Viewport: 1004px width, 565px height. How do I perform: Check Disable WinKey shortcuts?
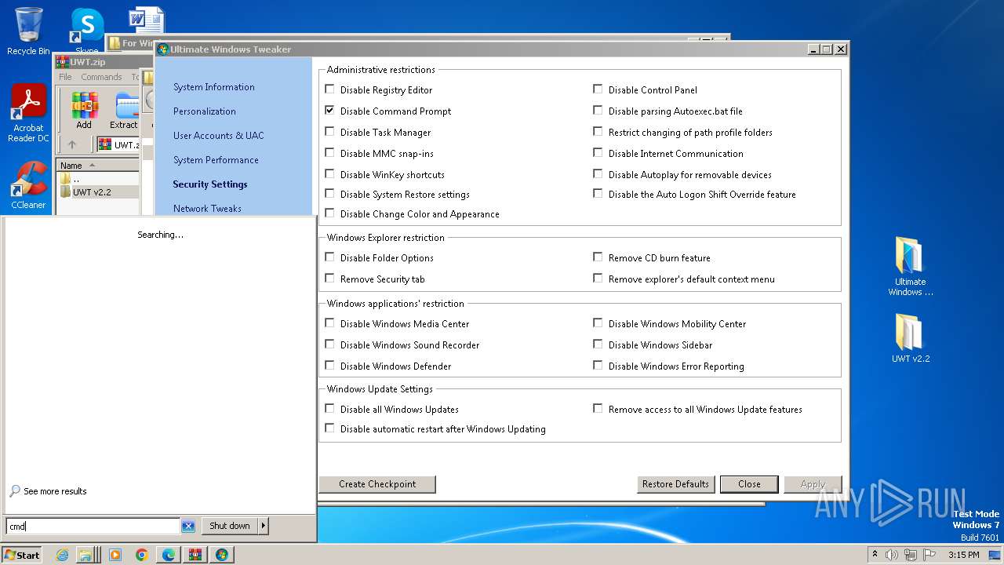[329, 174]
